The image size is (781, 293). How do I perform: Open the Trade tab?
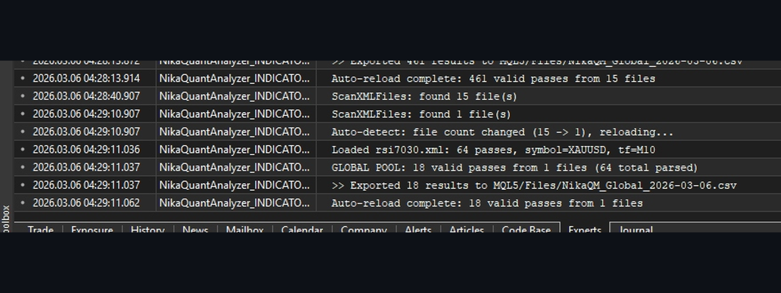40,229
